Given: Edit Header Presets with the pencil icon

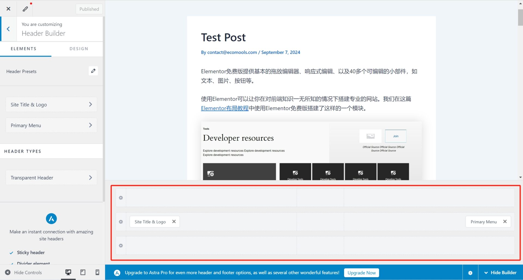Looking at the screenshot, I should (x=93, y=71).
